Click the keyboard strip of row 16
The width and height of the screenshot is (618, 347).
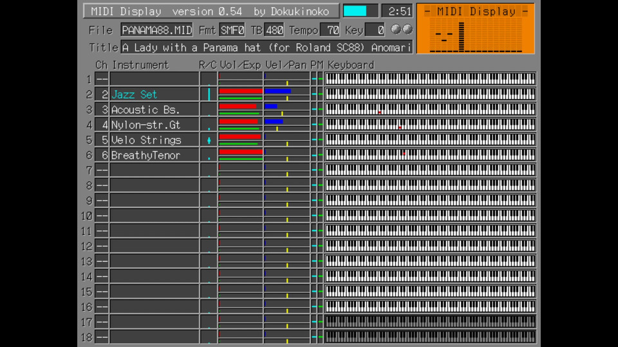pyautogui.click(x=430, y=307)
